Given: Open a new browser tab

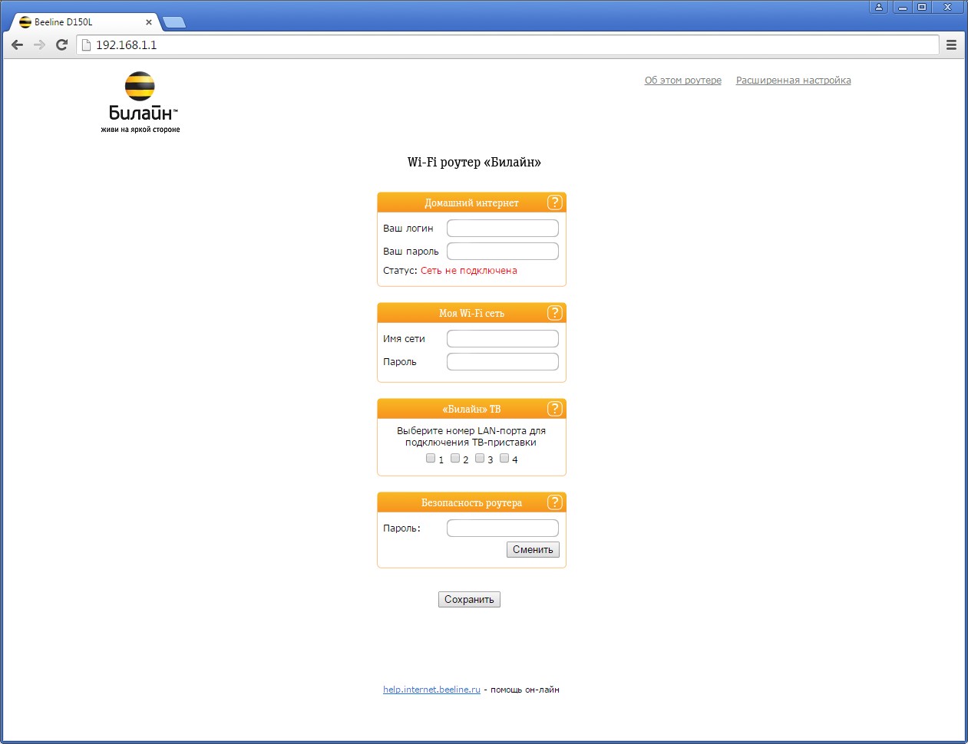Looking at the screenshot, I should click(x=174, y=22).
